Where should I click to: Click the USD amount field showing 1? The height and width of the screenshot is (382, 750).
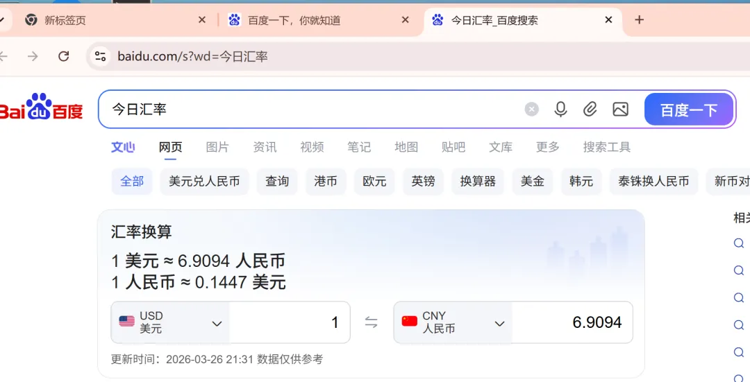[x=290, y=322]
